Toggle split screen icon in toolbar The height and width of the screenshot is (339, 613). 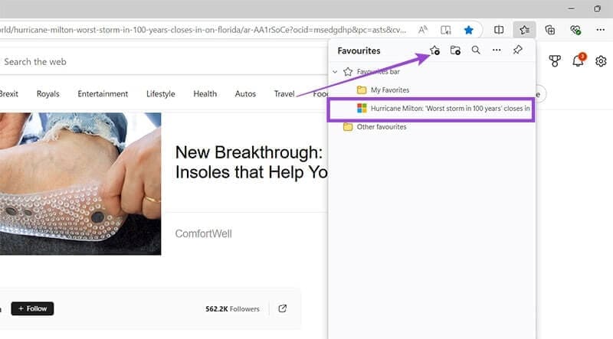499,30
